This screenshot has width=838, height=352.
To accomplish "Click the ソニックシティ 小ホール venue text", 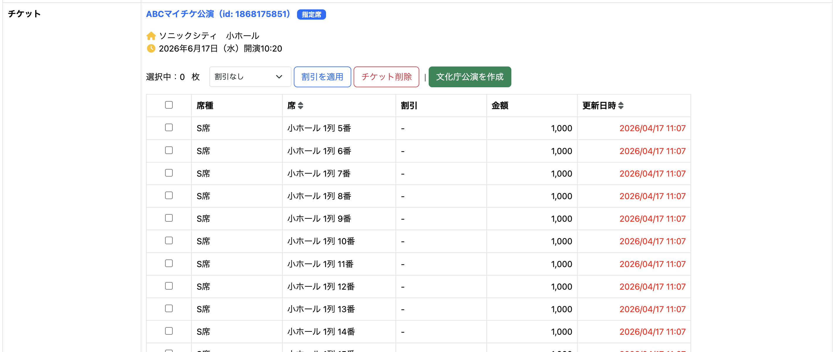I will click(209, 36).
